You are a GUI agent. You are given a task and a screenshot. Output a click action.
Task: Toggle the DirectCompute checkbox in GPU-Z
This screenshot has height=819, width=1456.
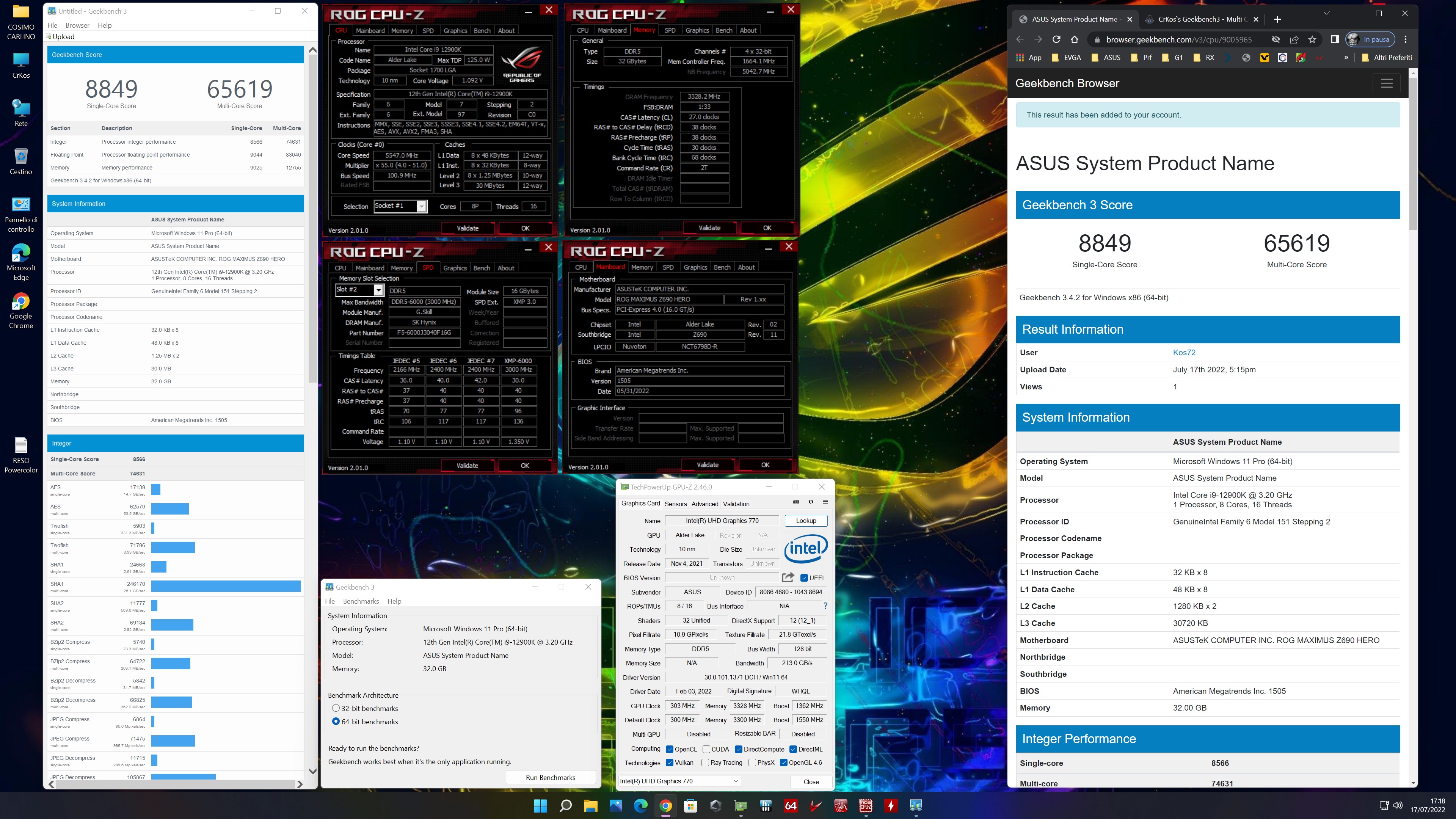tap(738, 749)
